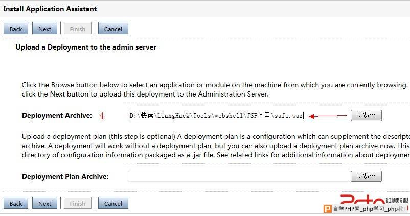Go back using the bottom Back button

coord(16,203)
